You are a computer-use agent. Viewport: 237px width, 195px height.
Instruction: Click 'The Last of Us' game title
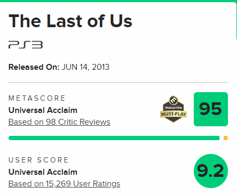click(x=70, y=21)
